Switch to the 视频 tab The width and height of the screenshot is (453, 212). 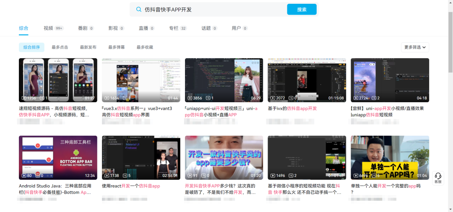(x=53, y=28)
